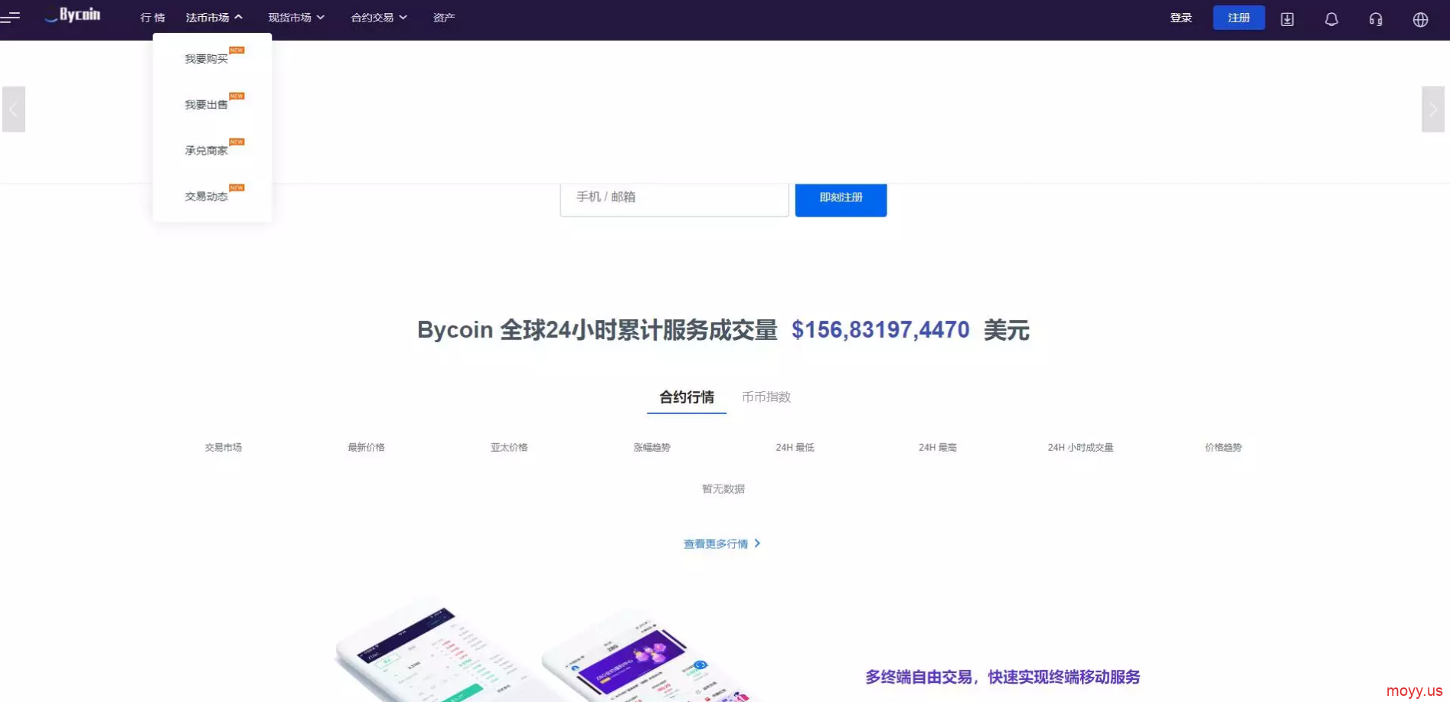Click the 即刻注册 button

pyautogui.click(x=841, y=199)
